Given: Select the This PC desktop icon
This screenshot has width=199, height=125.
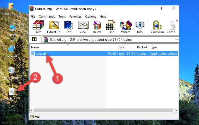Looking at the screenshot, I should (x=12, y=30).
